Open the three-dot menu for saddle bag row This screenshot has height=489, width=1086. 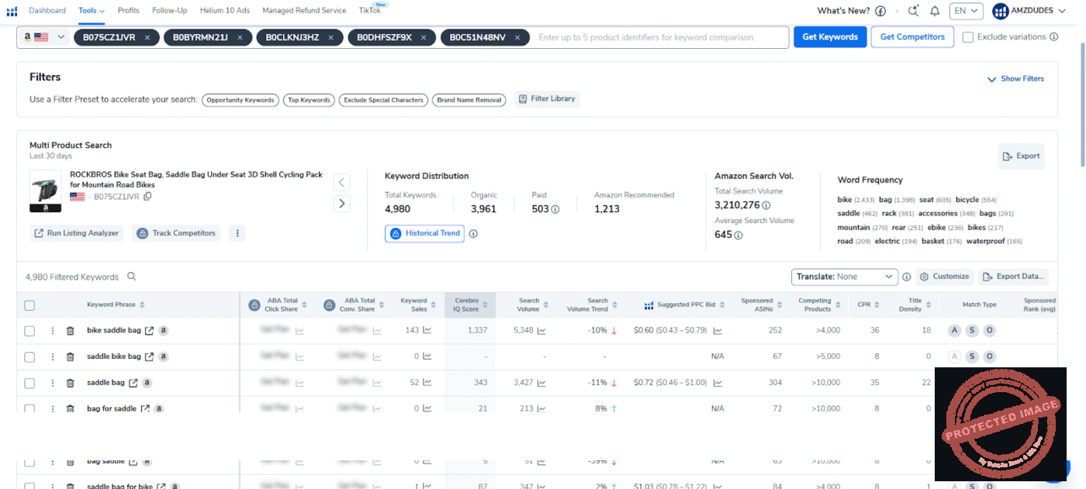click(x=53, y=383)
